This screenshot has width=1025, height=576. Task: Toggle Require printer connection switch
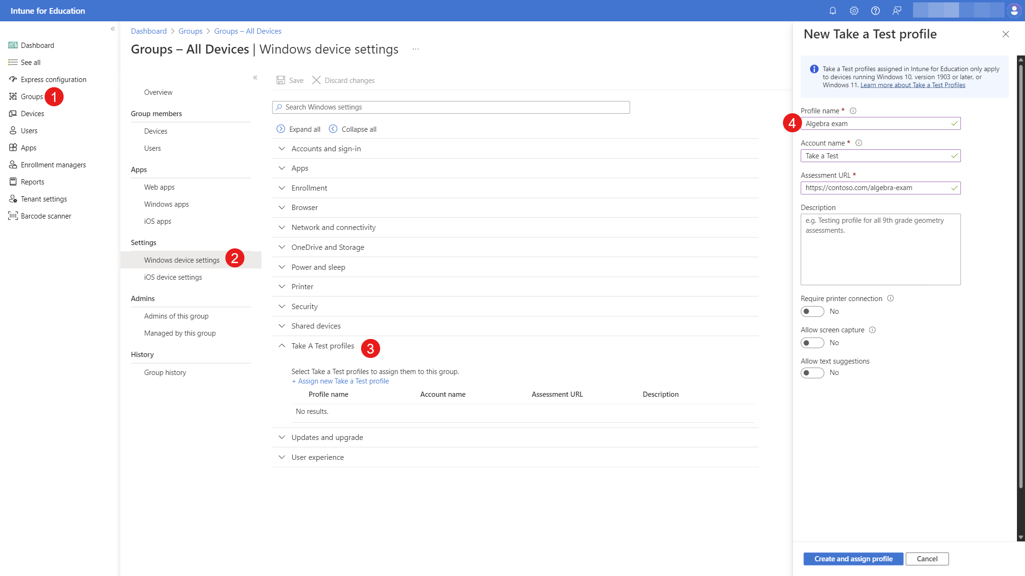coord(812,311)
